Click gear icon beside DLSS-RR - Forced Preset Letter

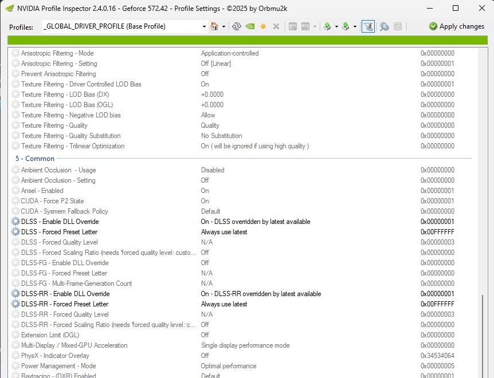(x=15, y=304)
